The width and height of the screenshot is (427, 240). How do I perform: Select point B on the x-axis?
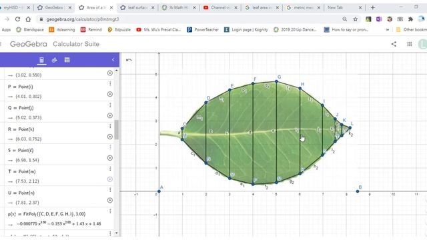[358, 191]
